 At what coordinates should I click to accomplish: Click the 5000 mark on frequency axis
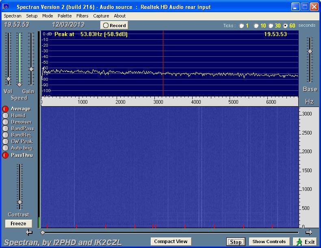pos(233,102)
